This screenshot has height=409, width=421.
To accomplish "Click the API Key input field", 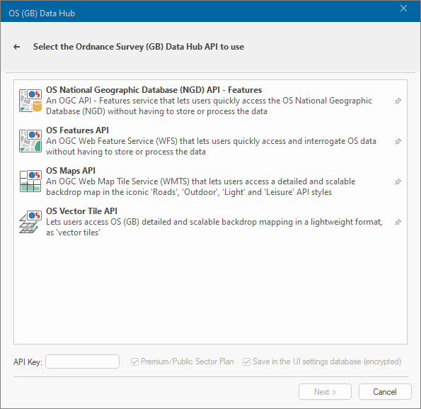I will tap(82, 362).
